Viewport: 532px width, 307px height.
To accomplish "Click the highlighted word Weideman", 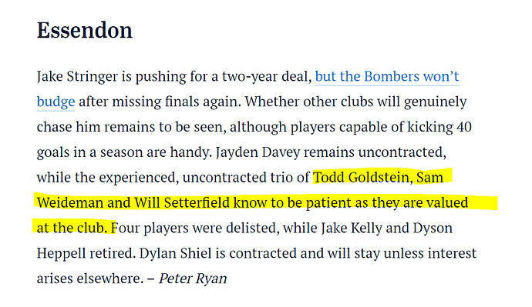I will [x=70, y=203].
